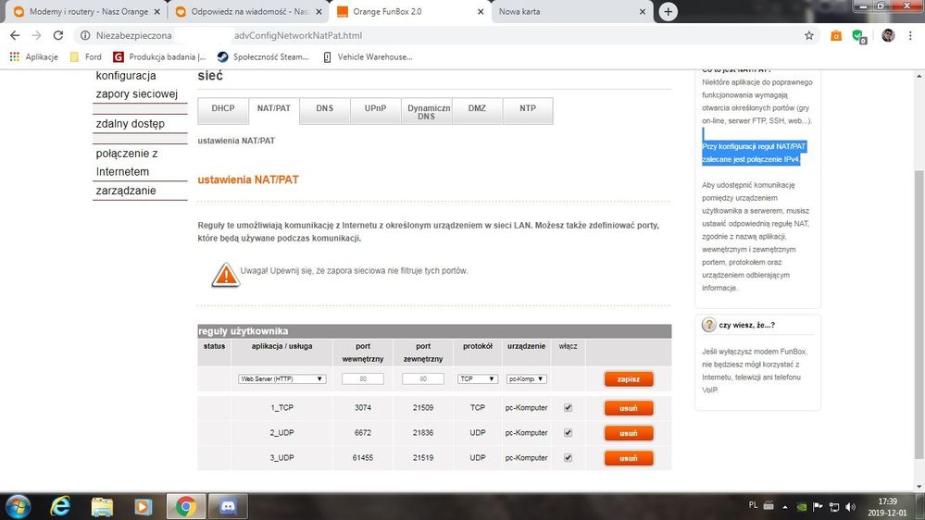Image resolution: width=925 pixels, height=520 pixels.
Task: Select the DMZ tab
Action: [x=477, y=109]
